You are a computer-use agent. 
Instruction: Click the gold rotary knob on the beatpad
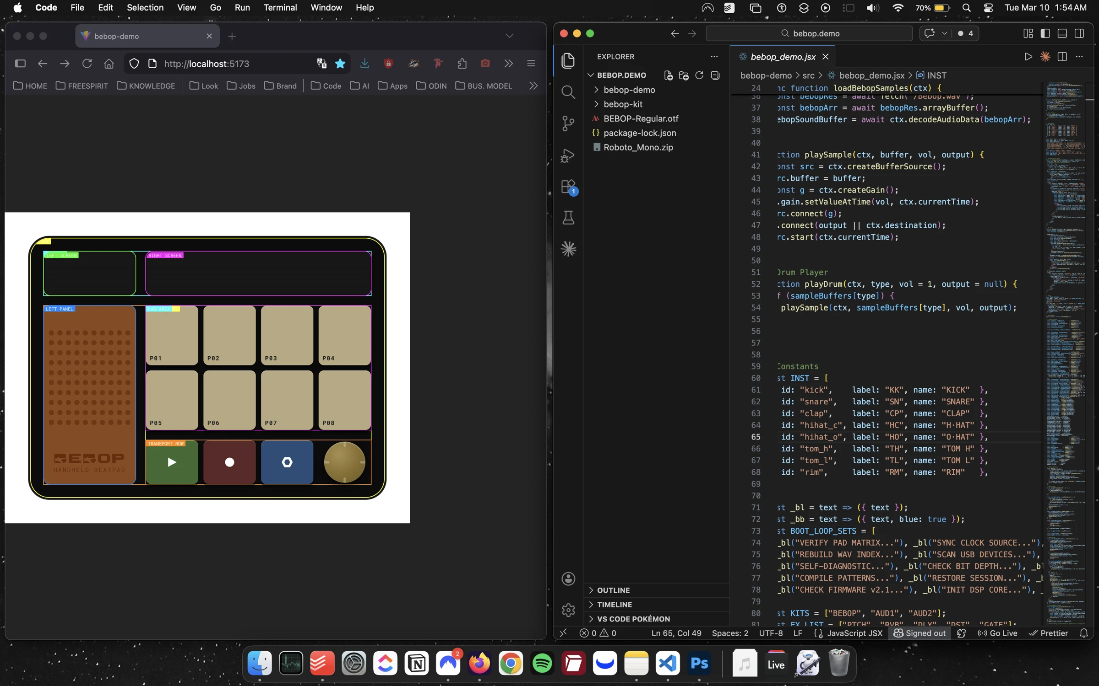click(344, 462)
